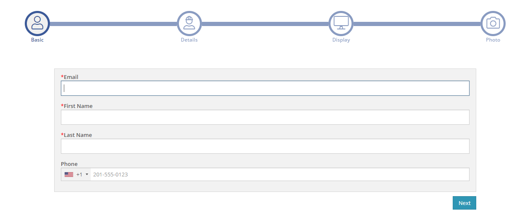Select the Photo step label
The image size is (530, 218).
click(493, 40)
